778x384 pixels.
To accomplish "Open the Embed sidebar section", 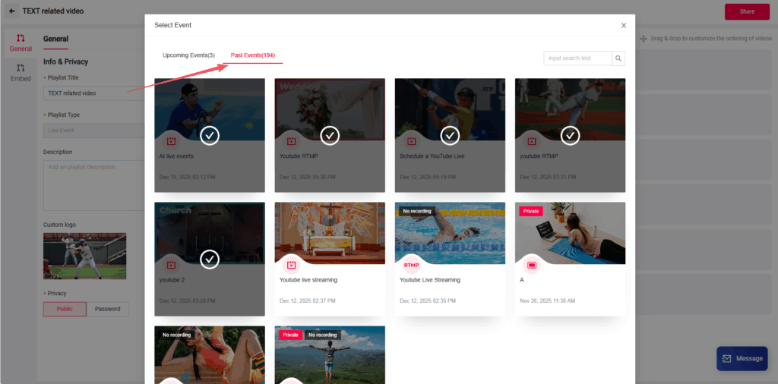I will point(21,73).
